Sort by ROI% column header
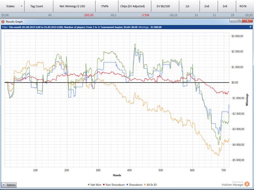 coord(243,6)
